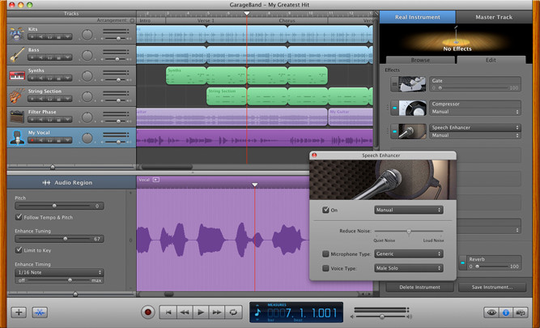Open the Manual dropdown in Speech Enhancer window

tap(409, 210)
